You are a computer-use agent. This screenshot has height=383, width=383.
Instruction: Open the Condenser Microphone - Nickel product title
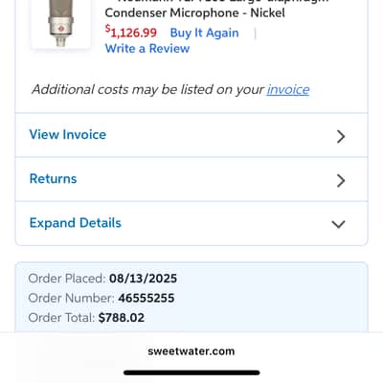pos(194,12)
